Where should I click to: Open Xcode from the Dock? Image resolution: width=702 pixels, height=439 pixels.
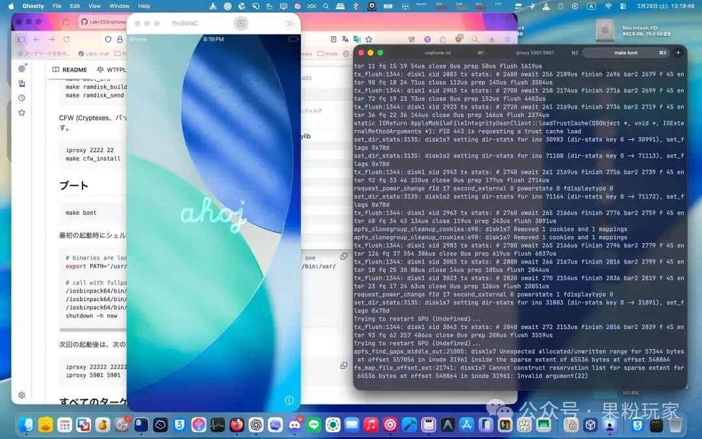[x=409, y=424]
